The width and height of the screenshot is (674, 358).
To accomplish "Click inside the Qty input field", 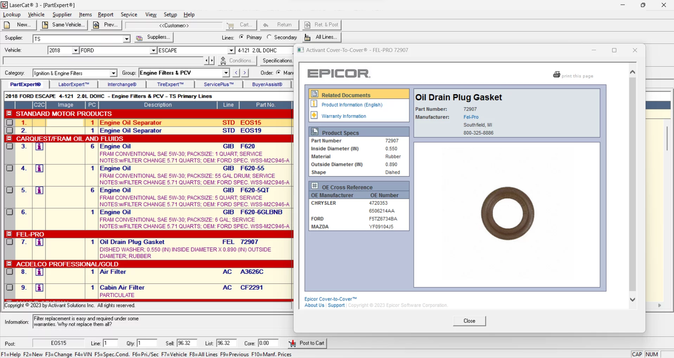I will pyautogui.click(x=147, y=343).
